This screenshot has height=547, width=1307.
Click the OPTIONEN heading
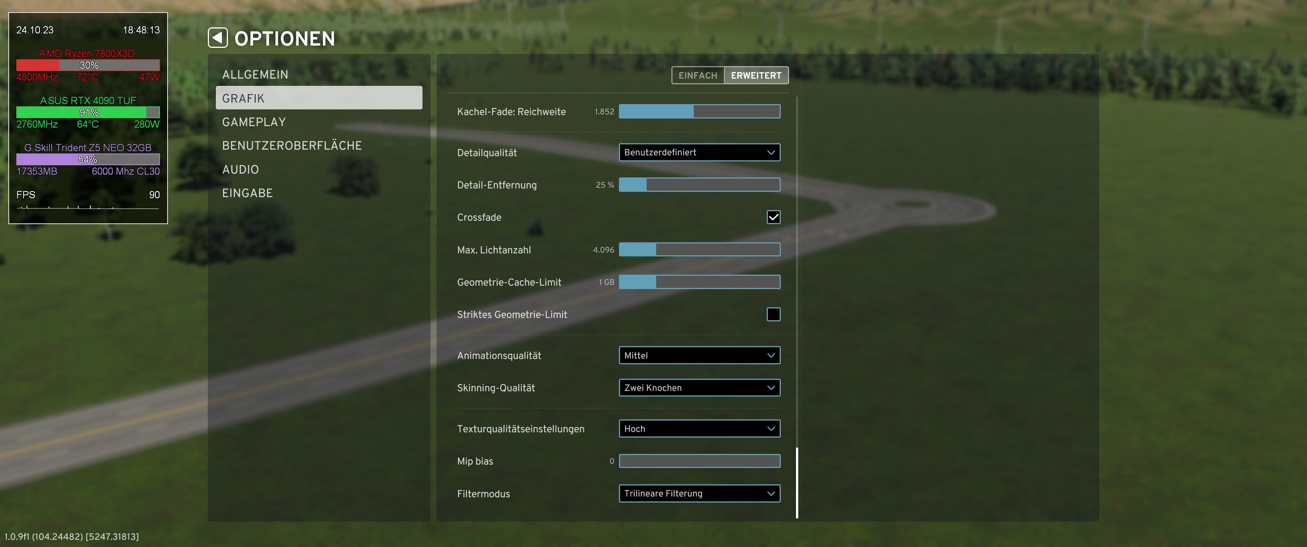[x=285, y=39]
